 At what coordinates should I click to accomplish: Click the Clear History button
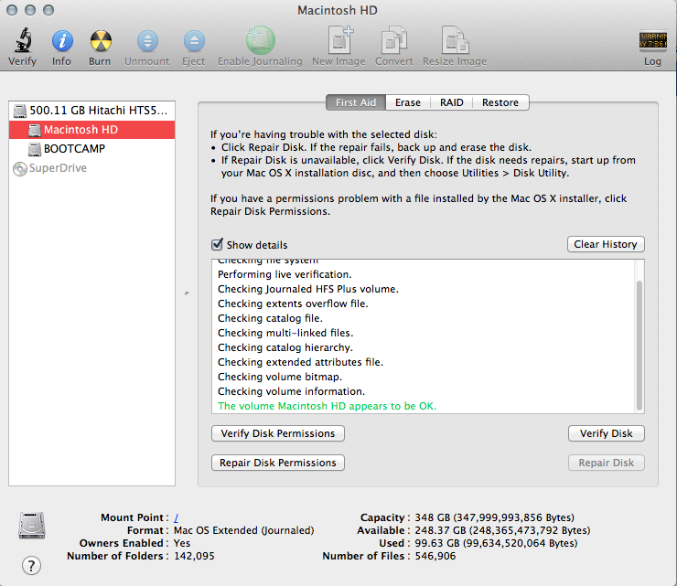pos(606,244)
